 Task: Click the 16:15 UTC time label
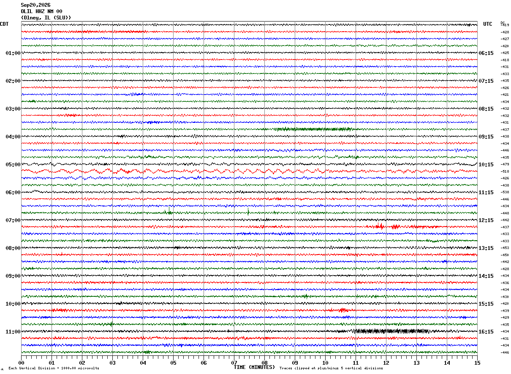coord(486,332)
